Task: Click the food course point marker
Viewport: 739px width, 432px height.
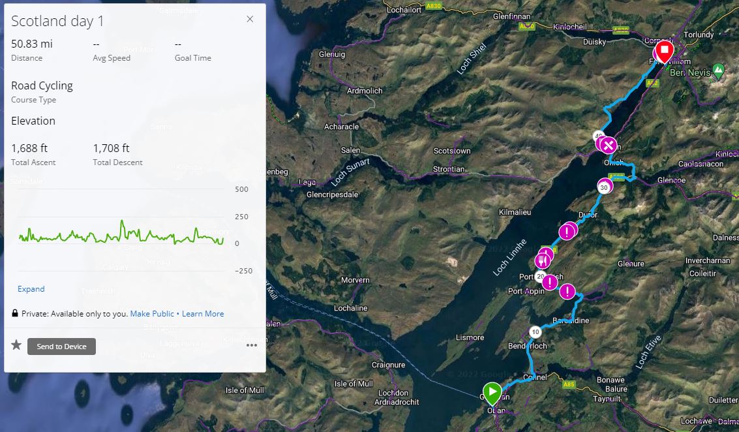Action: pyautogui.click(x=543, y=261)
